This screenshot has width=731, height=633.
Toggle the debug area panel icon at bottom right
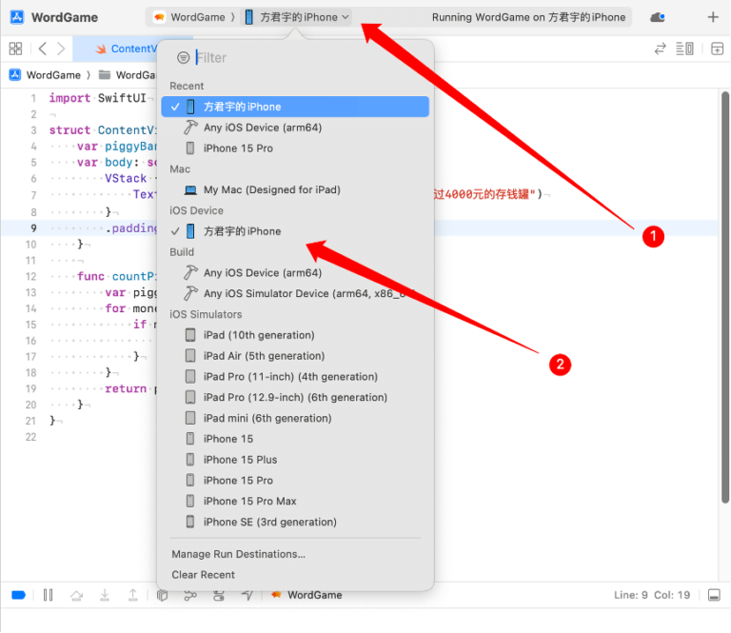coord(714,595)
